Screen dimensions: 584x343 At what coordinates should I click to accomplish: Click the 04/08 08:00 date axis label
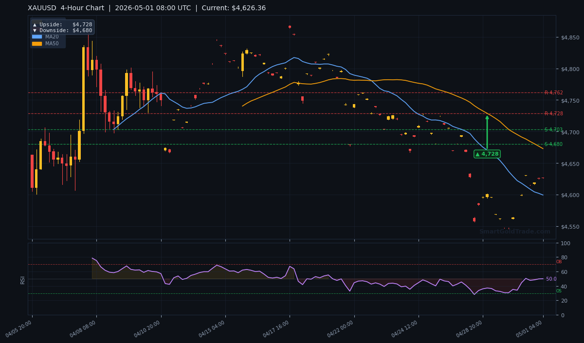(84, 329)
